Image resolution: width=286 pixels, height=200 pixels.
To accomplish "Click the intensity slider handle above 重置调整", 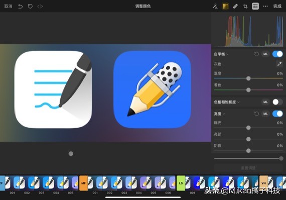I will click(281, 158).
